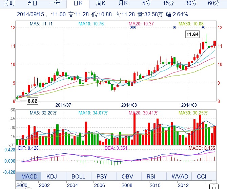Click the 8.02 low price label
The image size is (227, 189).
tap(33, 101)
